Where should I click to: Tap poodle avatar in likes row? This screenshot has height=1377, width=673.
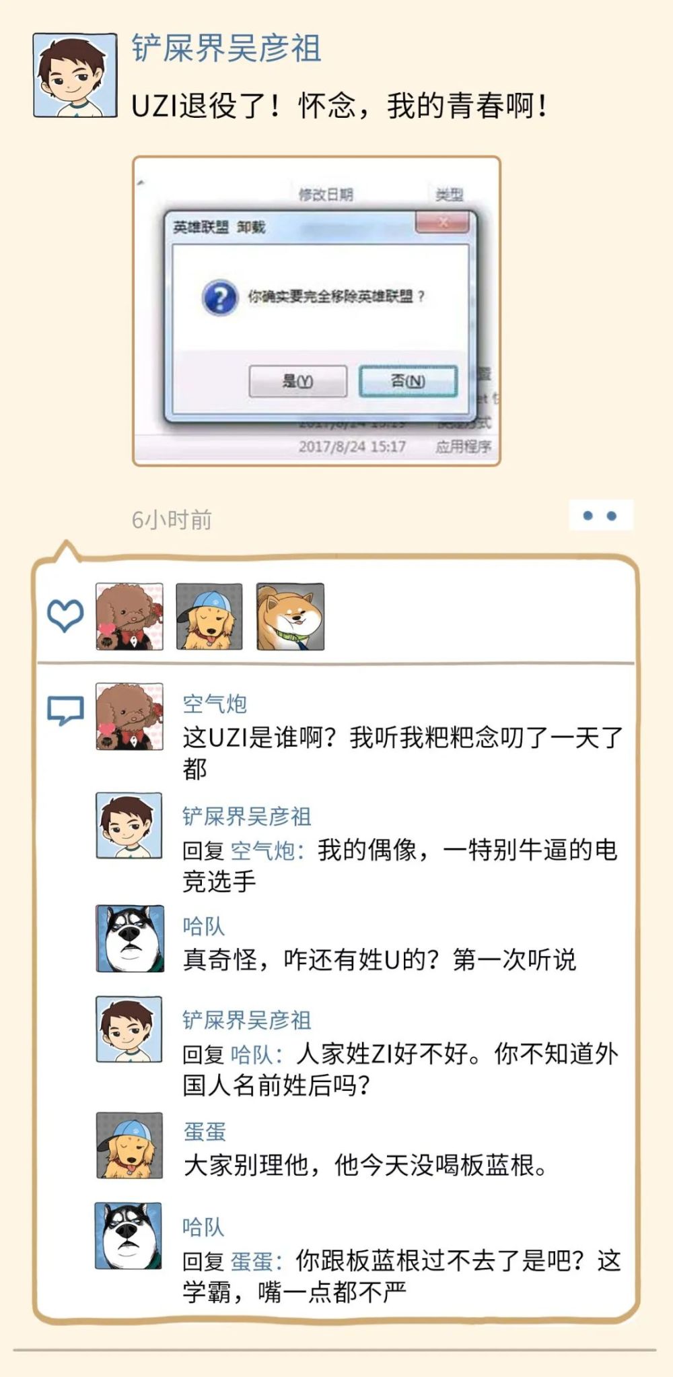(130, 617)
